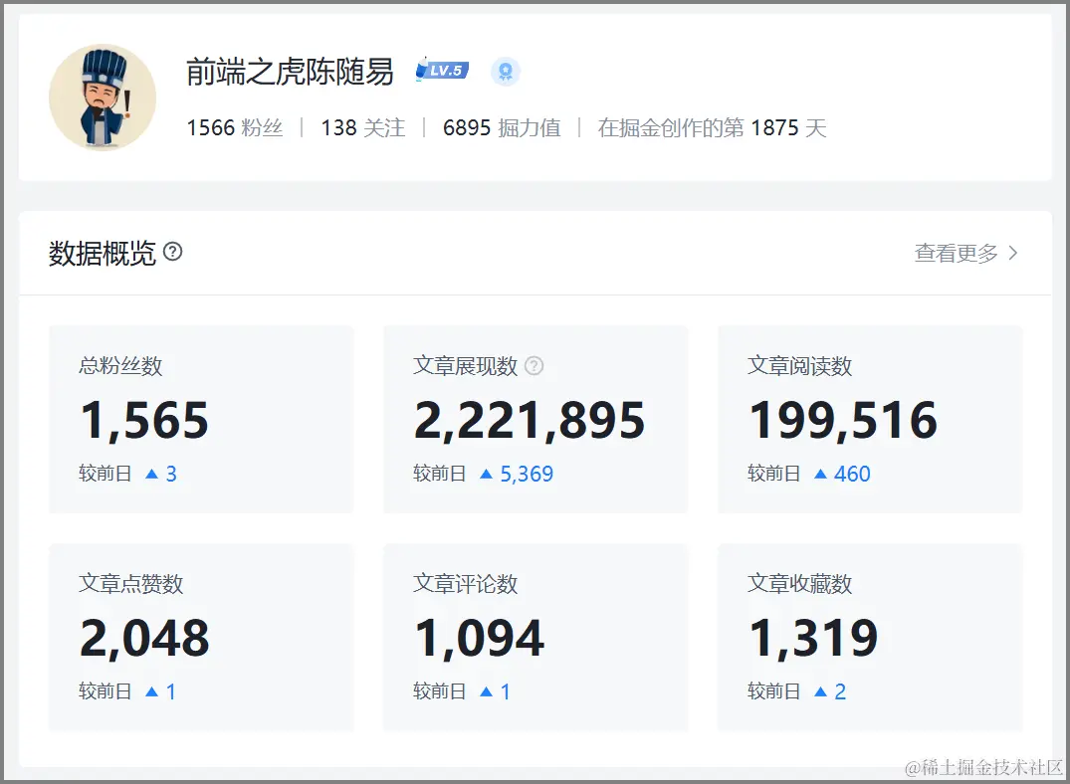Viewport: 1070px width, 784px height.
Task: Click the 460 daily increase value
Action: pyautogui.click(x=852, y=475)
